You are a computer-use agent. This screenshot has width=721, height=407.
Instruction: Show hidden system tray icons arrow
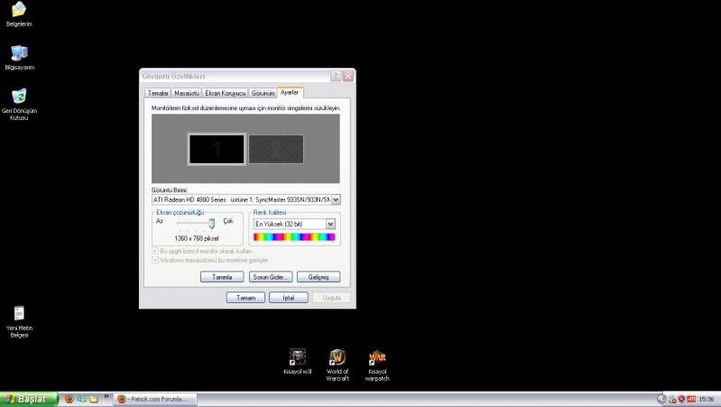click(661, 399)
